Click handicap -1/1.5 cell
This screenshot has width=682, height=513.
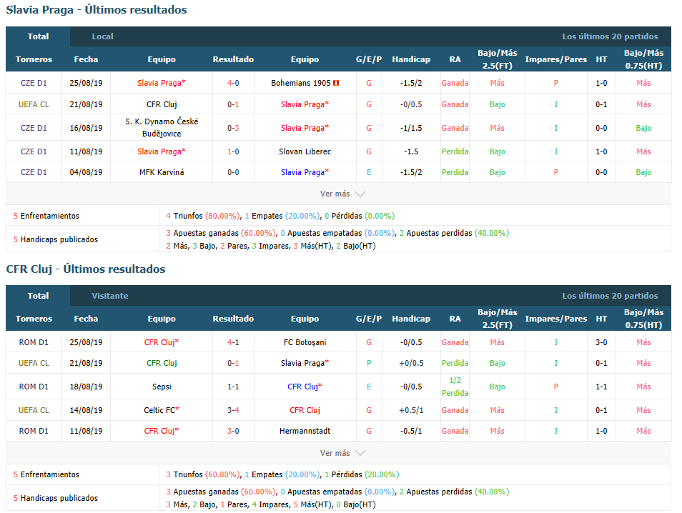[x=411, y=128]
